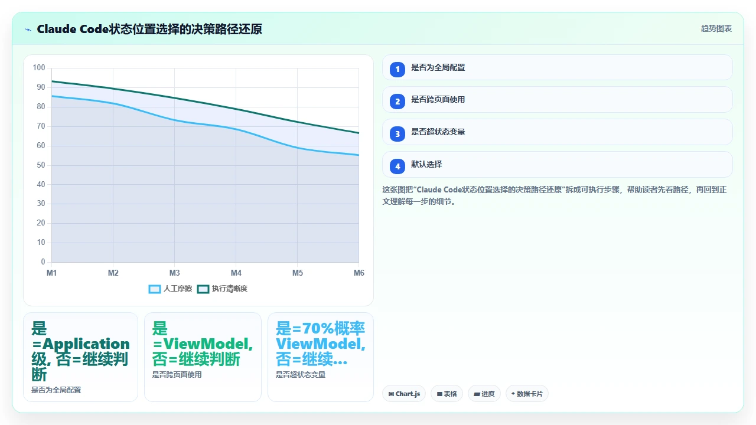This screenshot has width=756, height=425.
Task: Click the 100 y-axis value
Action: point(39,68)
